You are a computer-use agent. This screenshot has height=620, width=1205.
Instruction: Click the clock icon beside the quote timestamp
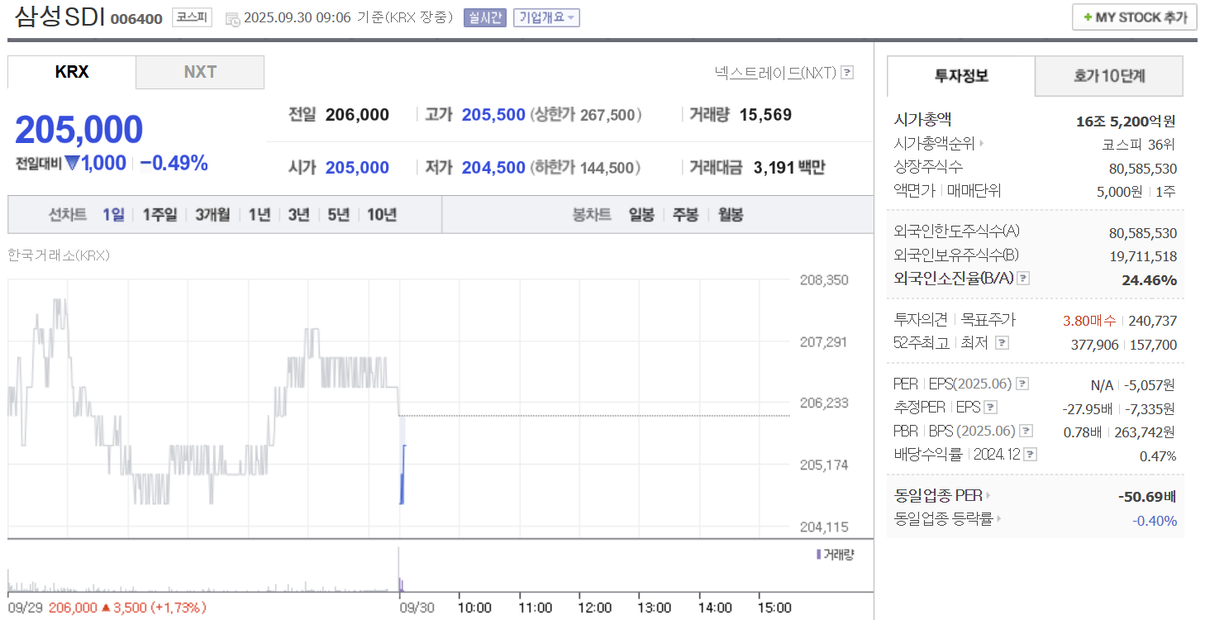point(233,17)
